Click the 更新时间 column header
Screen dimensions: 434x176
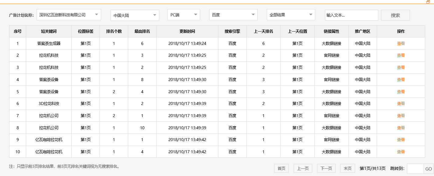(x=187, y=31)
